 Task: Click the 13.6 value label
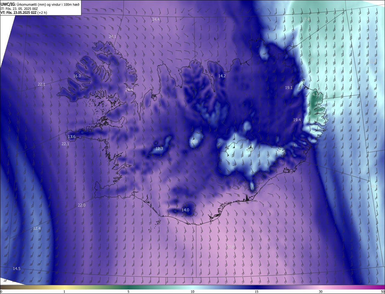[x=72, y=137]
